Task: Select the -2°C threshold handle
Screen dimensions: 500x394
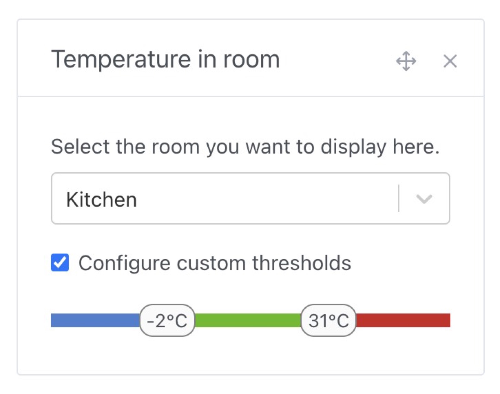Action: pos(168,320)
